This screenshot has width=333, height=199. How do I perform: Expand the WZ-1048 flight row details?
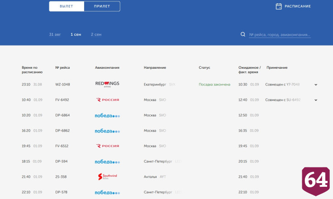(x=316, y=85)
